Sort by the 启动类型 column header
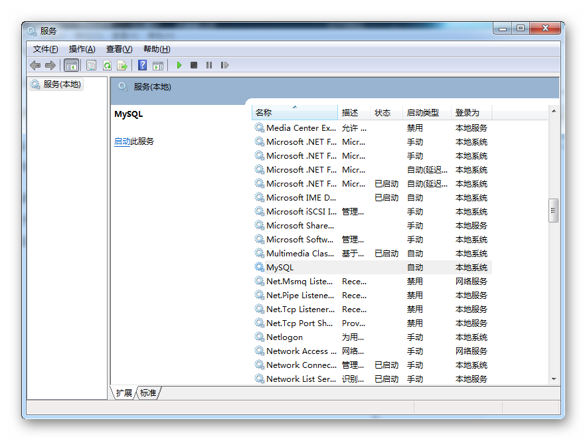 [427, 112]
